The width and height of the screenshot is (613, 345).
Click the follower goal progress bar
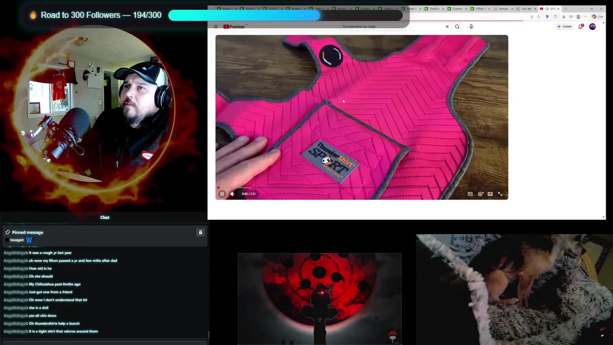point(285,15)
